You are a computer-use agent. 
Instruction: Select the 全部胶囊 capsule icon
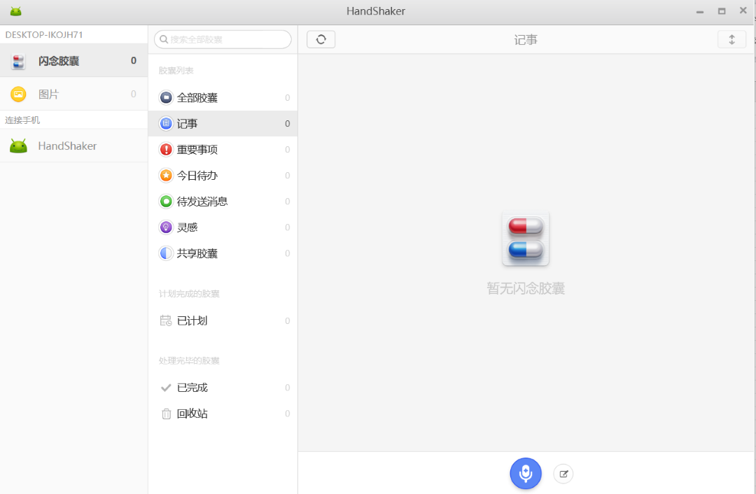[x=166, y=97]
